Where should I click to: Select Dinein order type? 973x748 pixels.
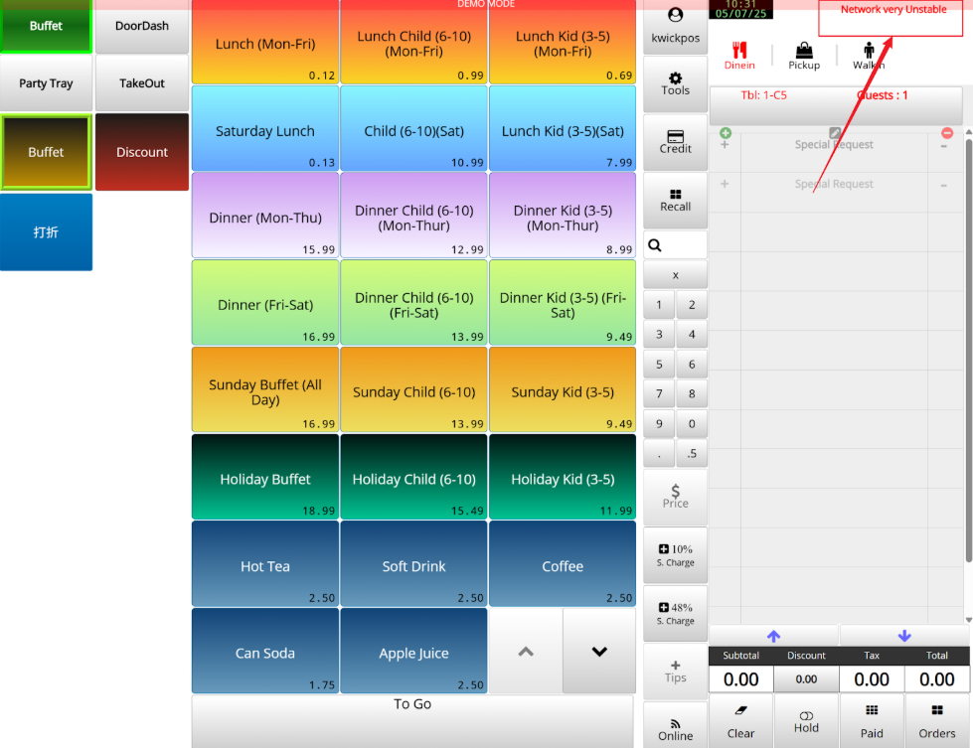[739, 56]
